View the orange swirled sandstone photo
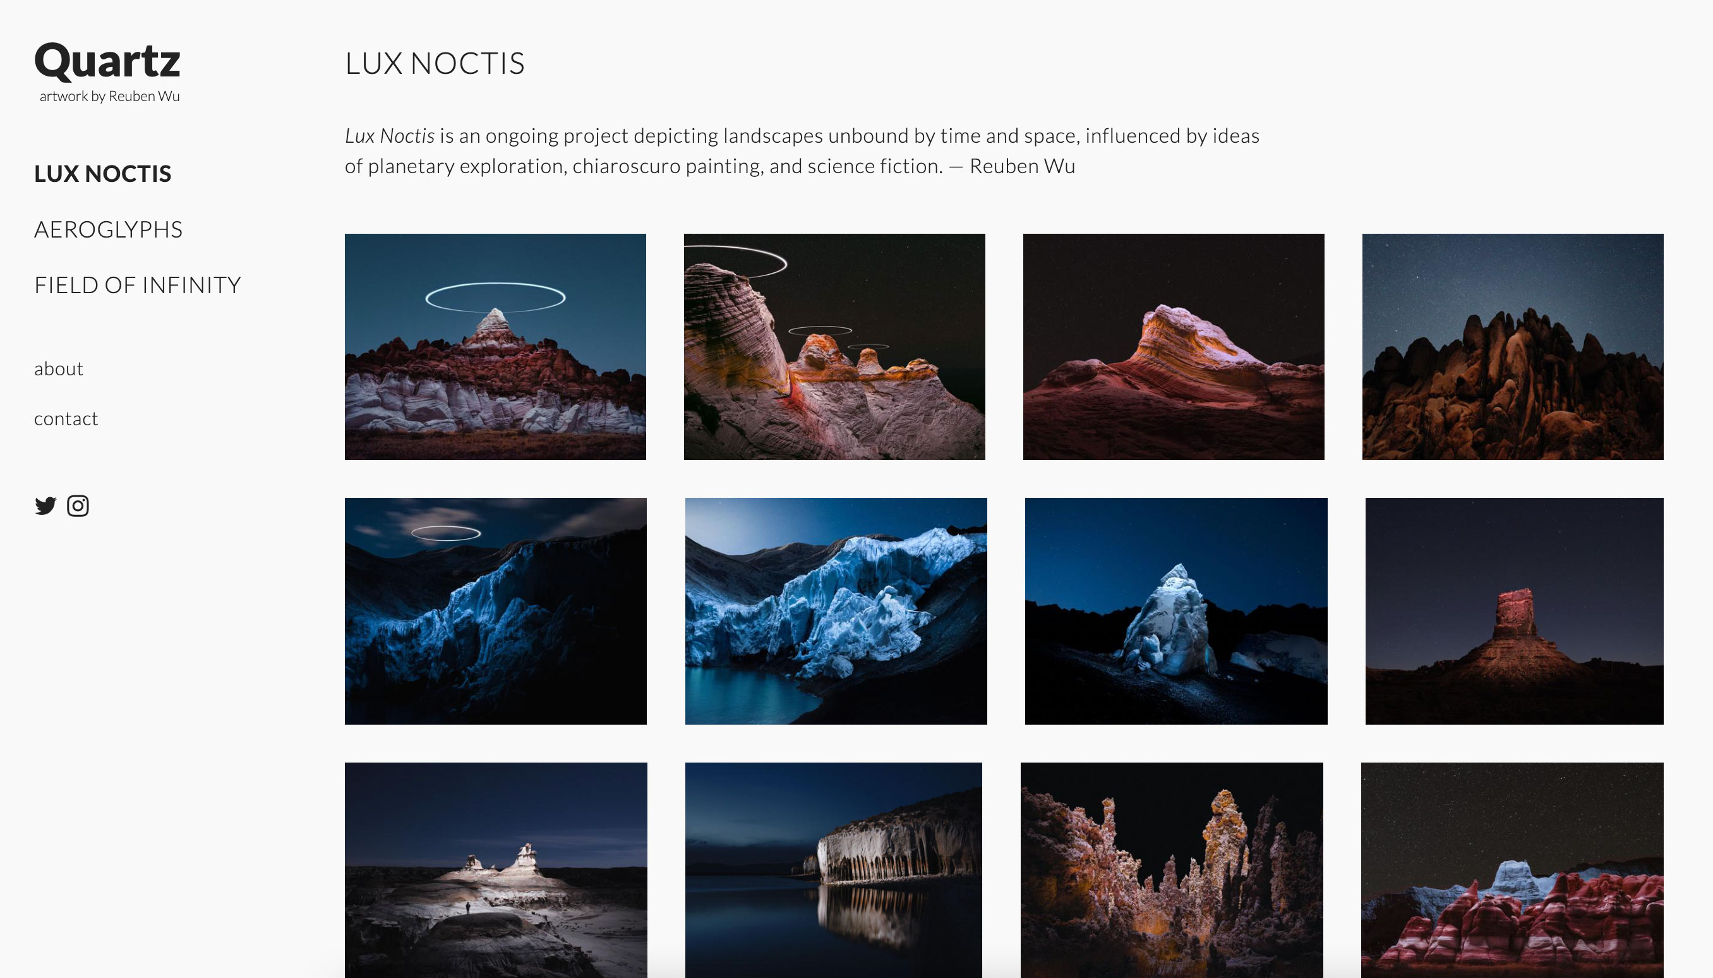The image size is (1713, 978). (1173, 347)
